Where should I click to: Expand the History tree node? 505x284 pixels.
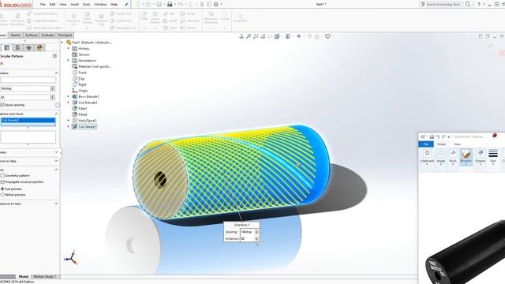[x=68, y=48]
